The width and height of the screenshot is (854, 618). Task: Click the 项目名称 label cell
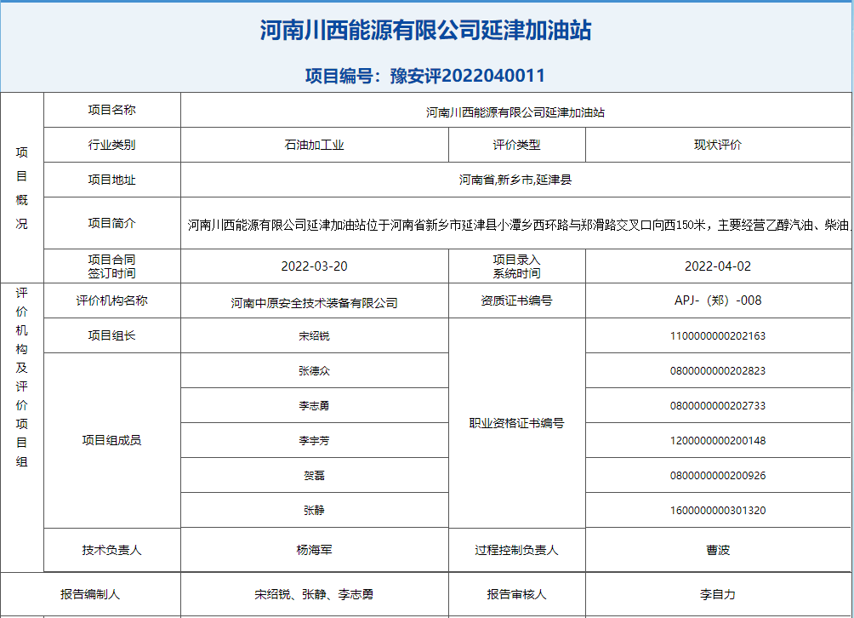111,110
